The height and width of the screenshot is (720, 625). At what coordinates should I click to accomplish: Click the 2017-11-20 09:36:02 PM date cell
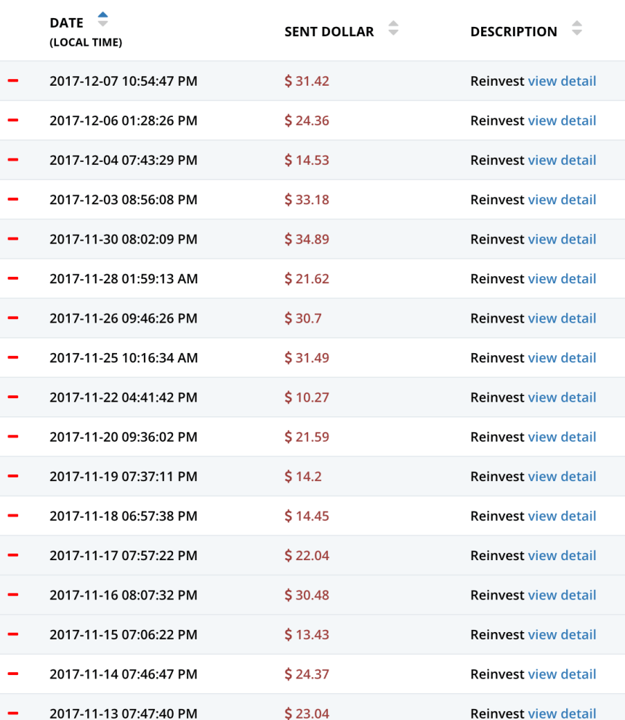pyautogui.click(x=124, y=437)
